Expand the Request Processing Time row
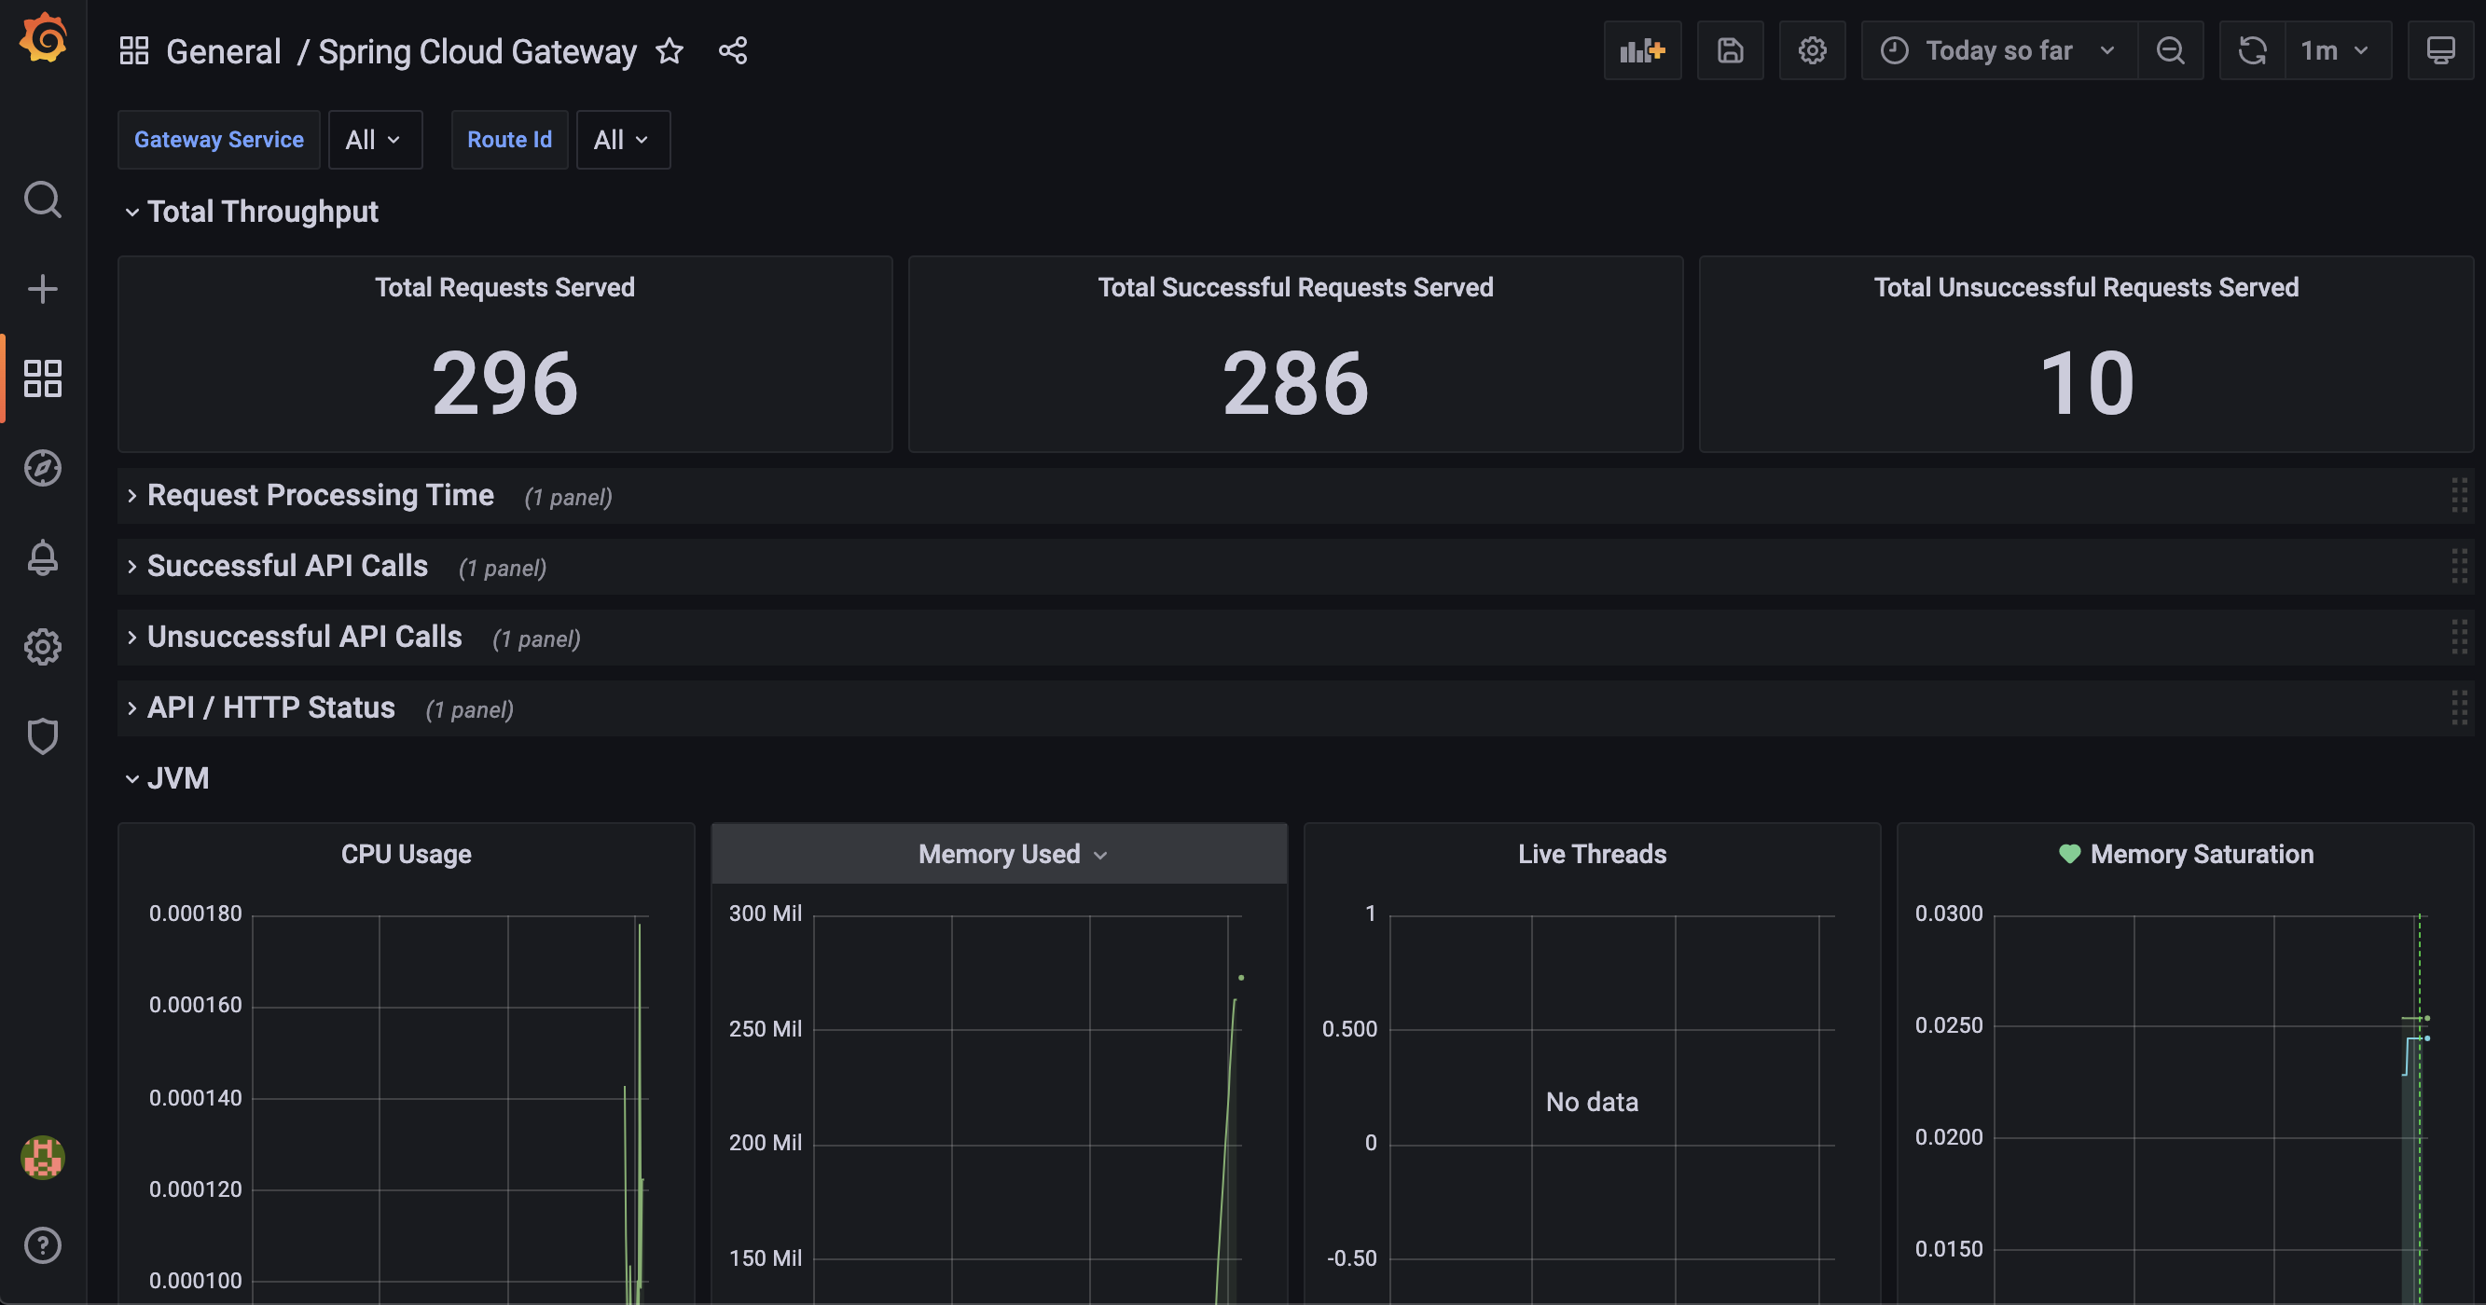Viewport: 2486px width, 1305px height. click(320, 495)
